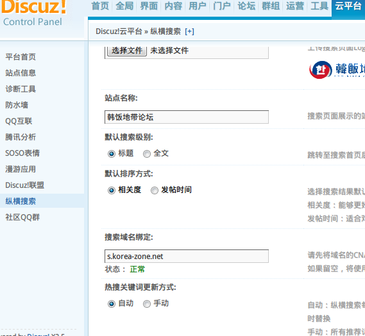Open the 界面 top navigation tab
This screenshot has height=336, width=365.
pos(149,6)
